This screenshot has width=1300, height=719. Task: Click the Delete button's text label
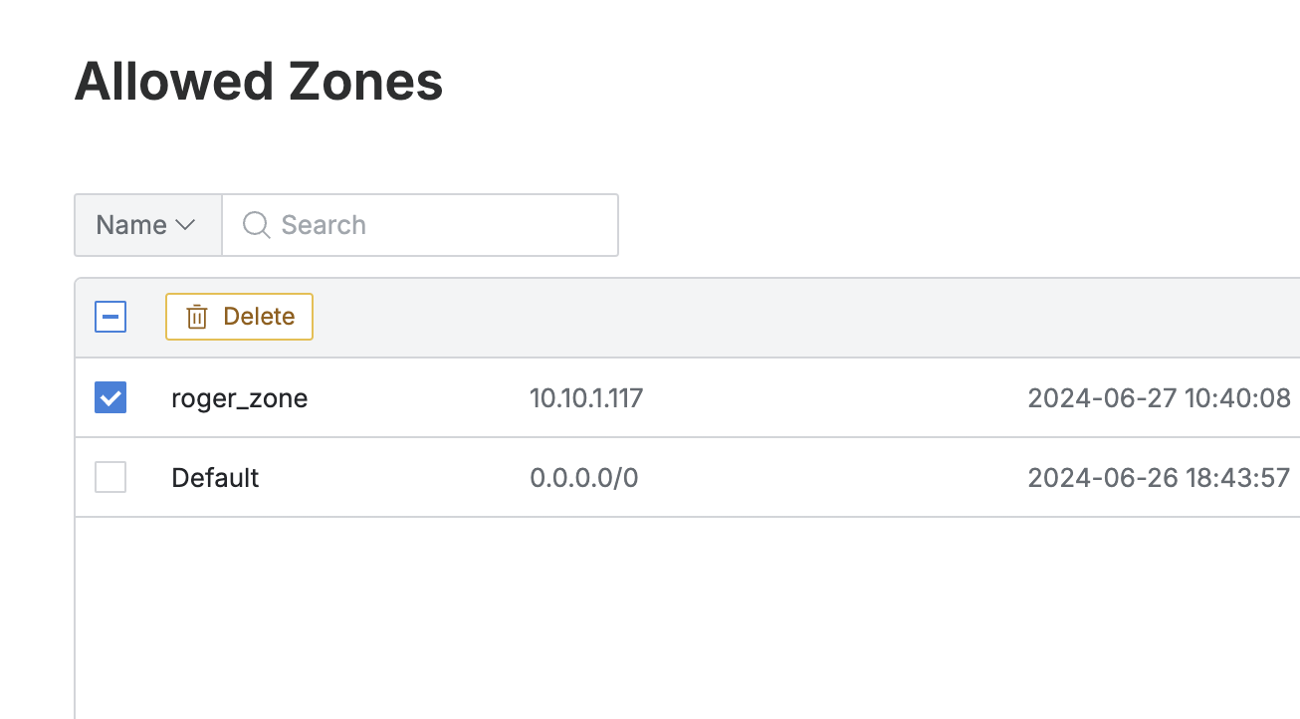point(259,317)
